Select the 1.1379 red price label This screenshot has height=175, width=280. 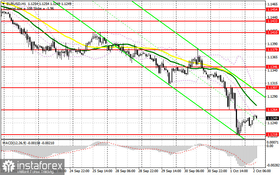[x=272, y=49]
